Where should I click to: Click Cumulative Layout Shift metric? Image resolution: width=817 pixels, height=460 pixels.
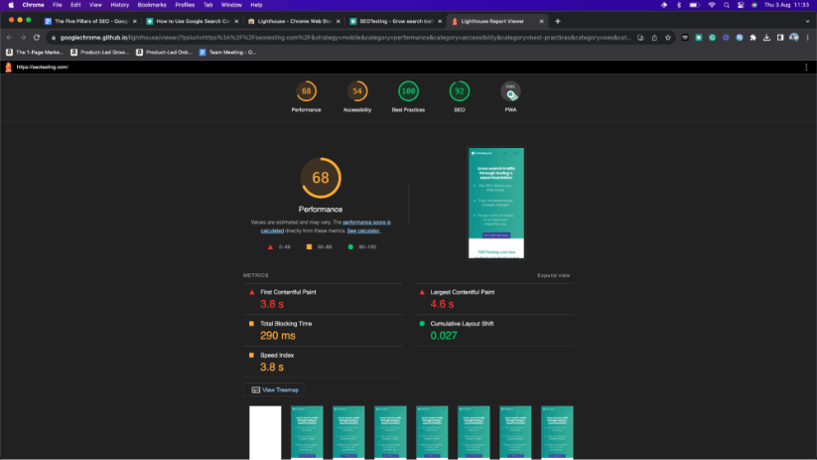click(493, 330)
